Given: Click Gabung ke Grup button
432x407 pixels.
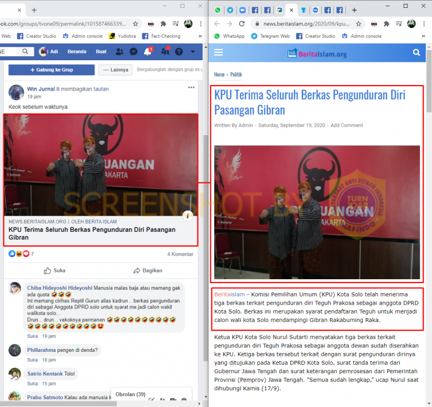Looking at the screenshot, I should [52, 70].
